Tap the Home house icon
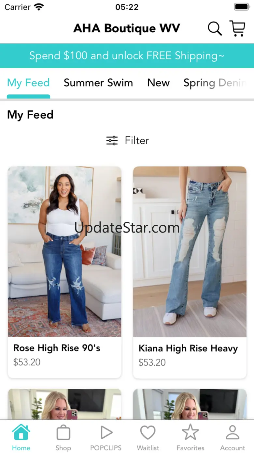The image size is (254, 453). pyautogui.click(x=21, y=432)
